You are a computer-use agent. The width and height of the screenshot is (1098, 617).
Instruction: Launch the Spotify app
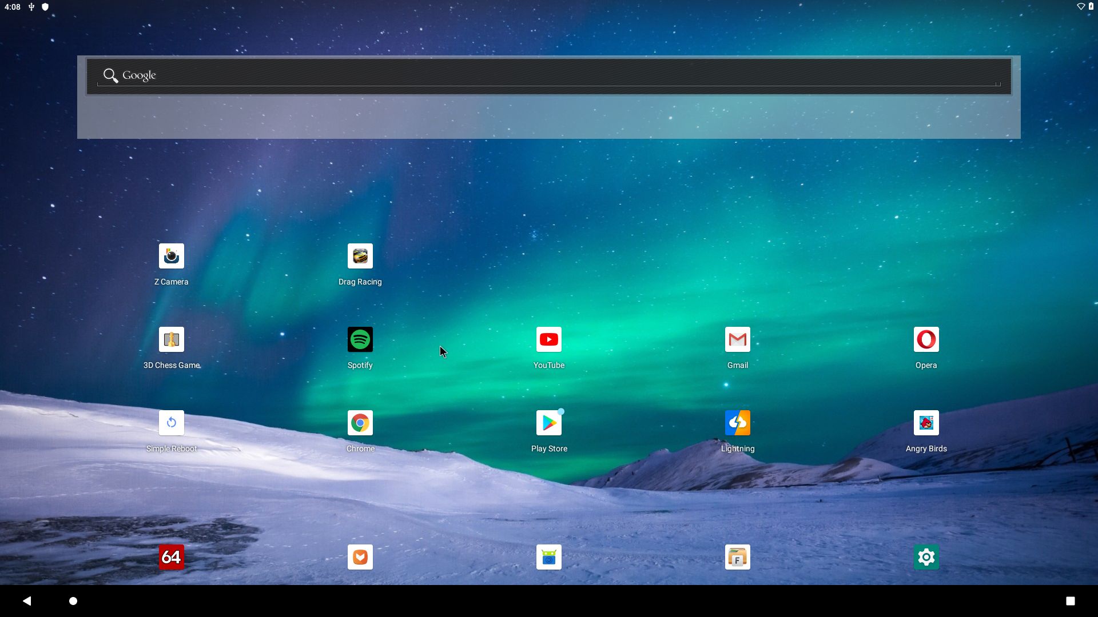[x=360, y=340]
